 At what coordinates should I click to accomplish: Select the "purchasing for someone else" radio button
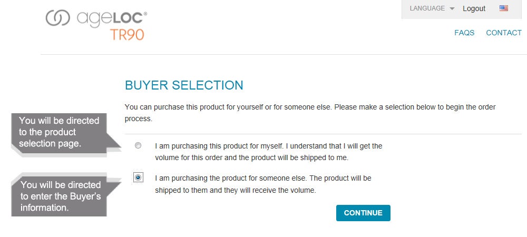pyautogui.click(x=138, y=177)
